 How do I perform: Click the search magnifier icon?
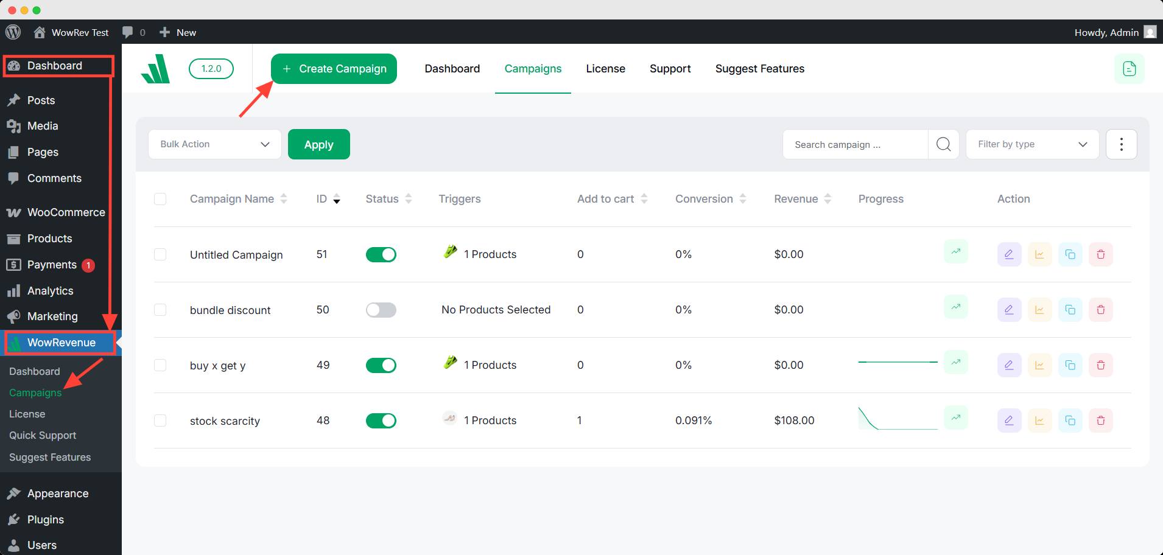click(943, 144)
